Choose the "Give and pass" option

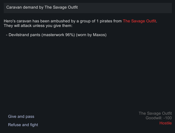21,116
